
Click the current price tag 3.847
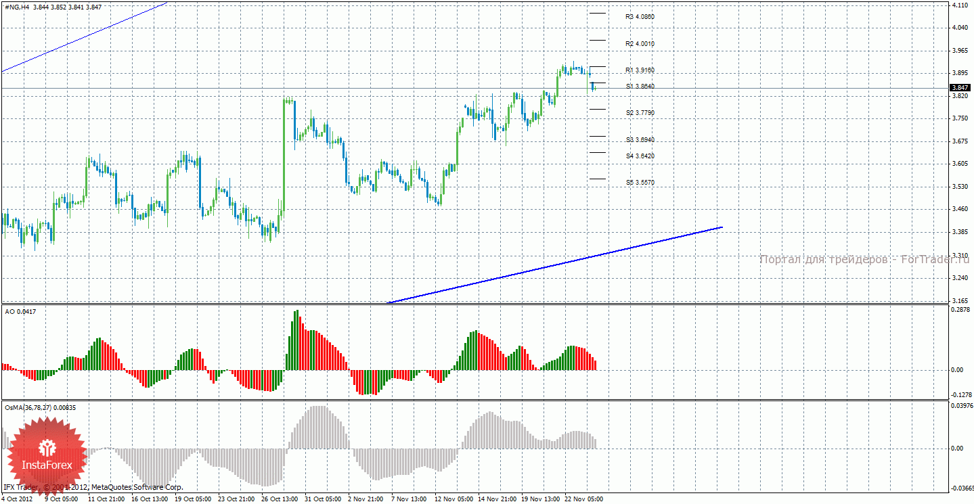960,88
